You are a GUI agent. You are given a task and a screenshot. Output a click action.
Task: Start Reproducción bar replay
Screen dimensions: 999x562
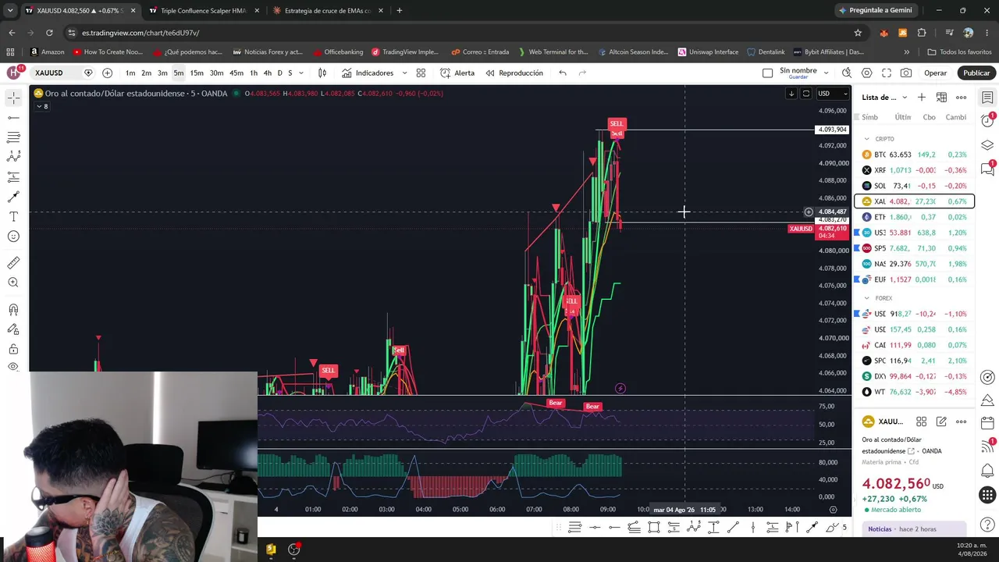[x=514, y=73]
